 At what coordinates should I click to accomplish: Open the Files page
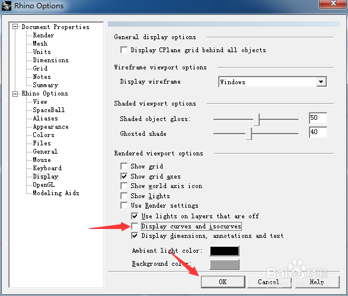click(42, 143)
